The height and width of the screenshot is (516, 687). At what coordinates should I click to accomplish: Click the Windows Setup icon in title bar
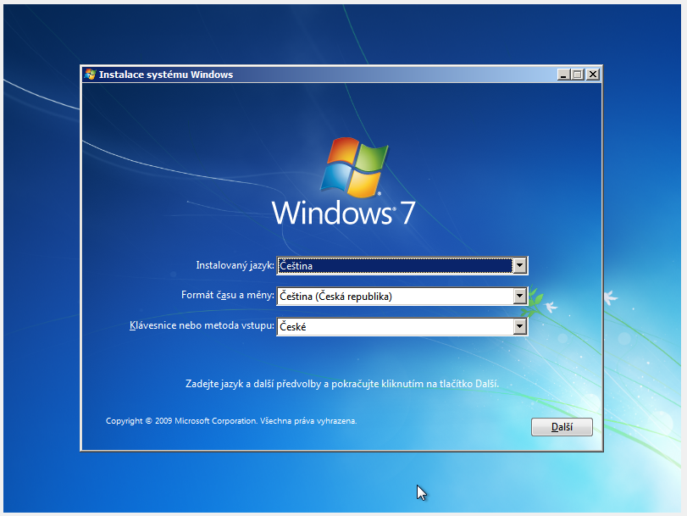tap(91, 74)
